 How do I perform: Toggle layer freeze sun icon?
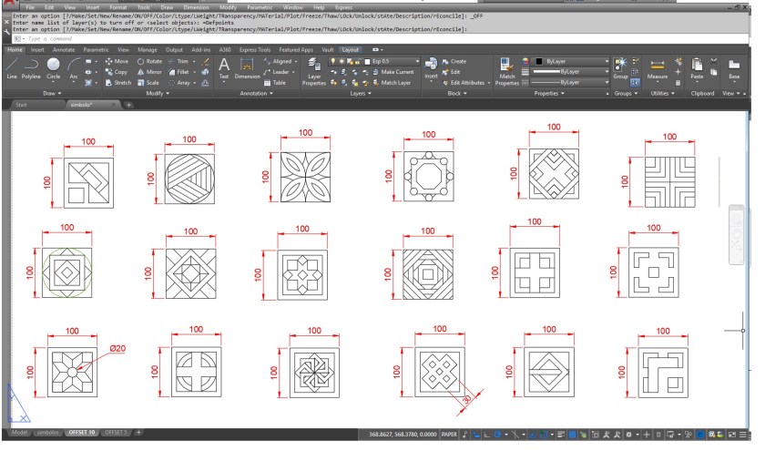click(342, 62)
